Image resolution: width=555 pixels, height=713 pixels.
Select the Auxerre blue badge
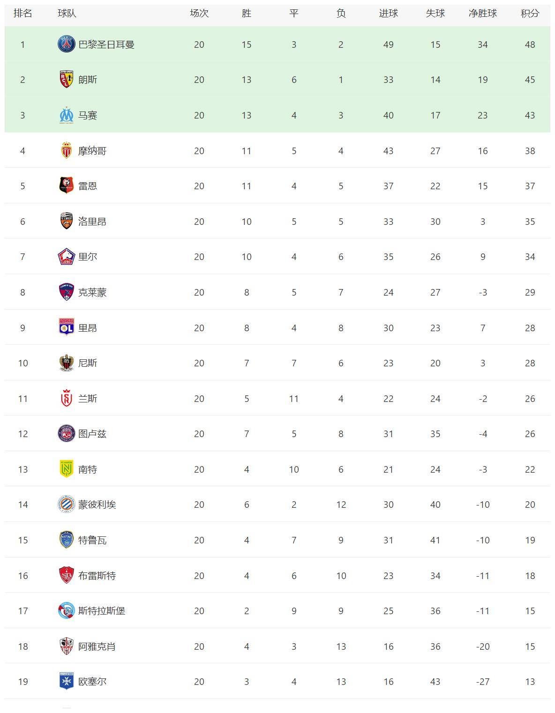[67, 682]
